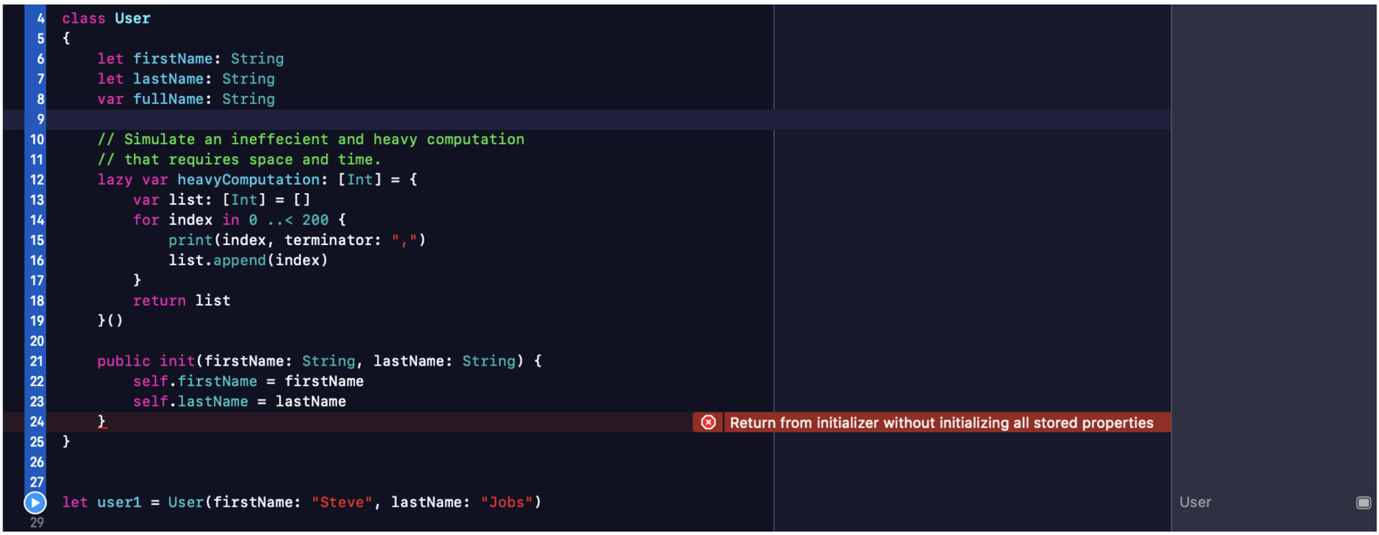Viewport: 1379px width, 535px height.
Task: Click the "lazy" keyword on line 12
Action: tap(114, 180)
